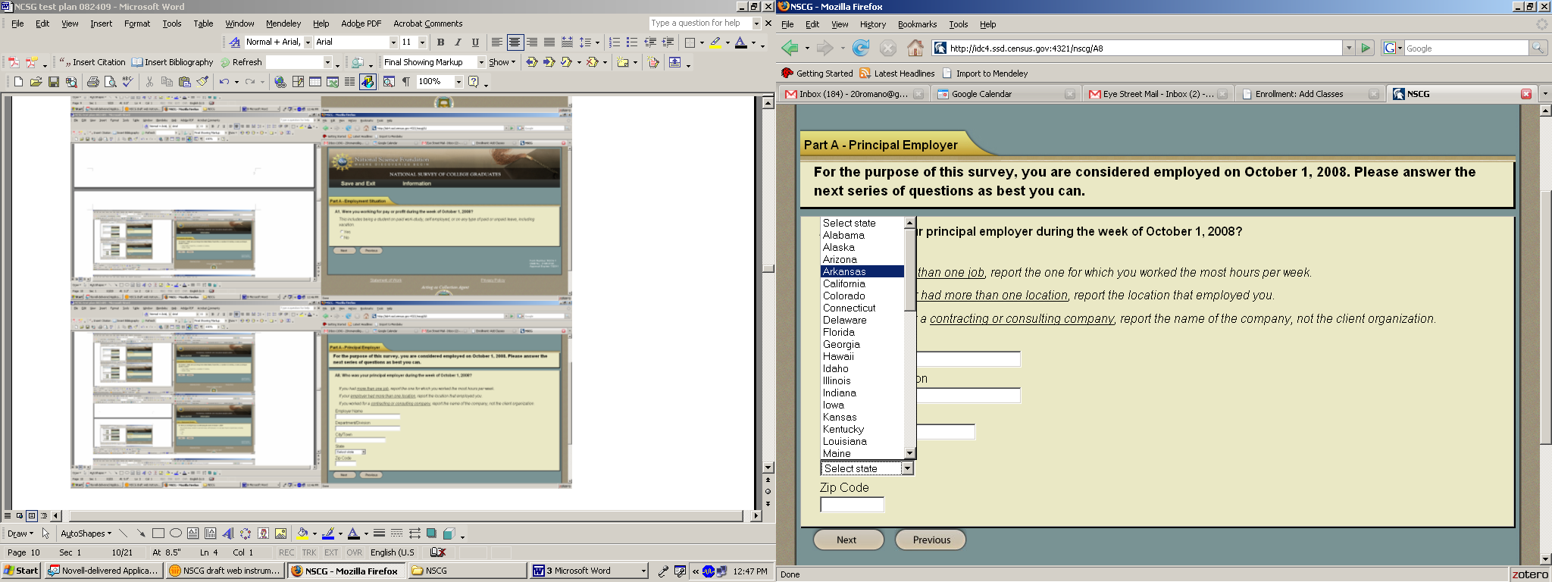Image resolution: width=1552 pixels, height=582 pixels.
Task: Toggle TRK track changes in status bar
Action: pos(309,552)
